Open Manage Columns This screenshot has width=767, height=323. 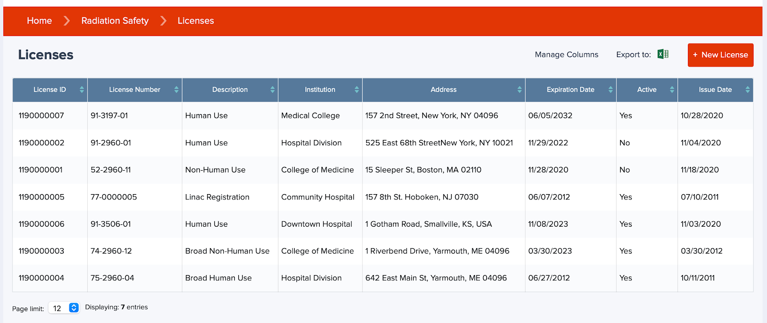pyautogui.click(x=566, y=55)
